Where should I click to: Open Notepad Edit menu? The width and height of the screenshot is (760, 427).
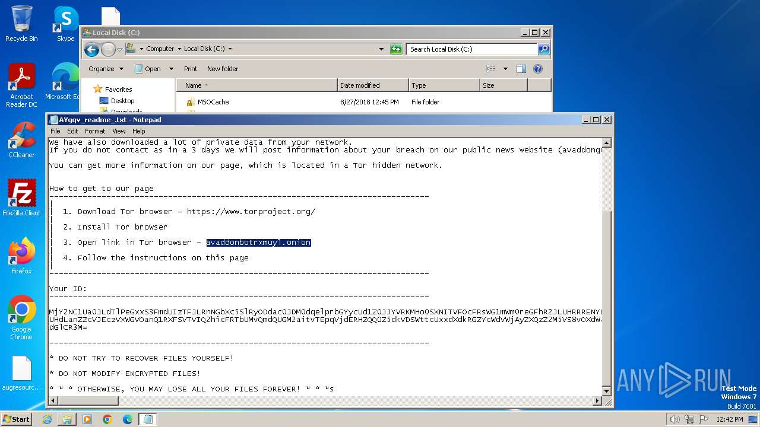(x=72, y=131)
